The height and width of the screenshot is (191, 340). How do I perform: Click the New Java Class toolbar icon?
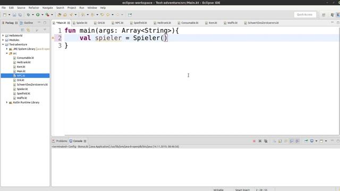(x=65, y=15)
